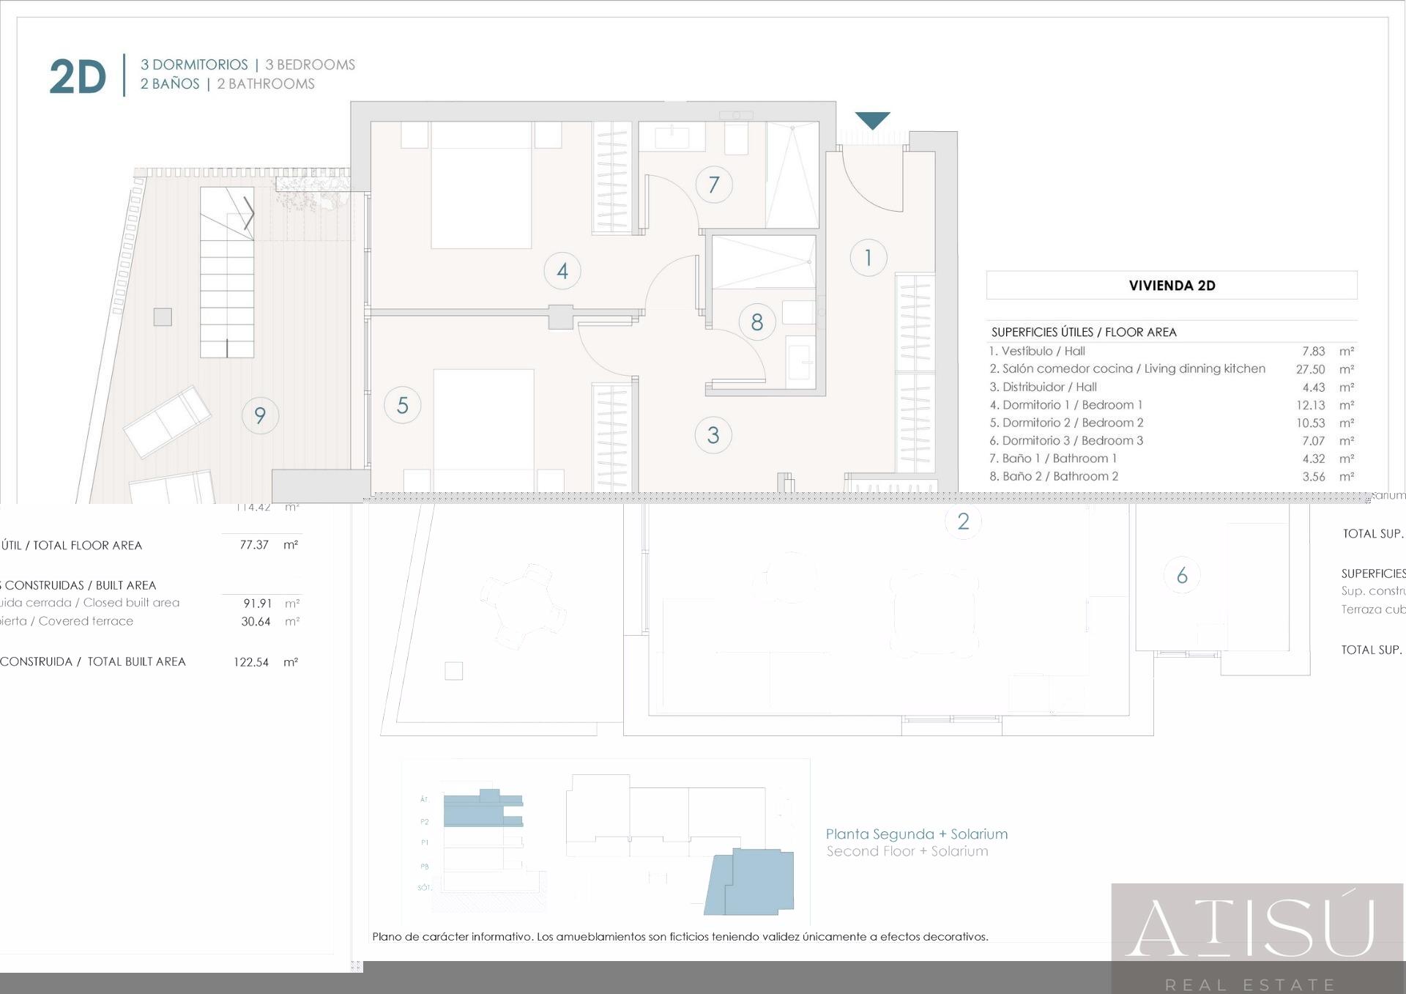Viewport: 1406px width, 994px height.
Task: Click the 91.91 built area value
Action: (257, 604)
